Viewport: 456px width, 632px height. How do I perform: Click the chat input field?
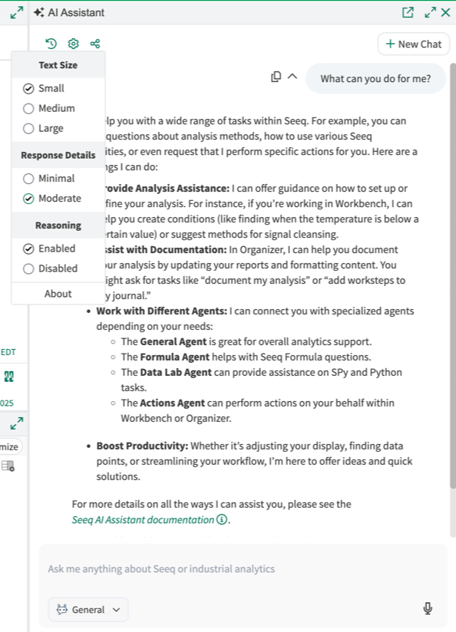[243, 568]
